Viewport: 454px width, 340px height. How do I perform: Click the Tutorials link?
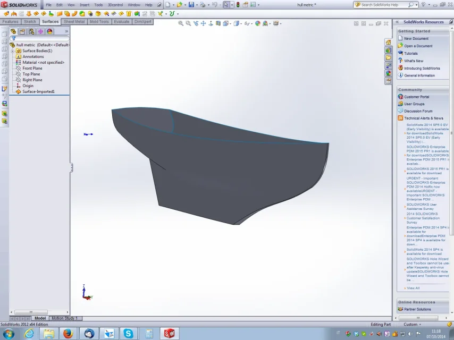point(411,54)
